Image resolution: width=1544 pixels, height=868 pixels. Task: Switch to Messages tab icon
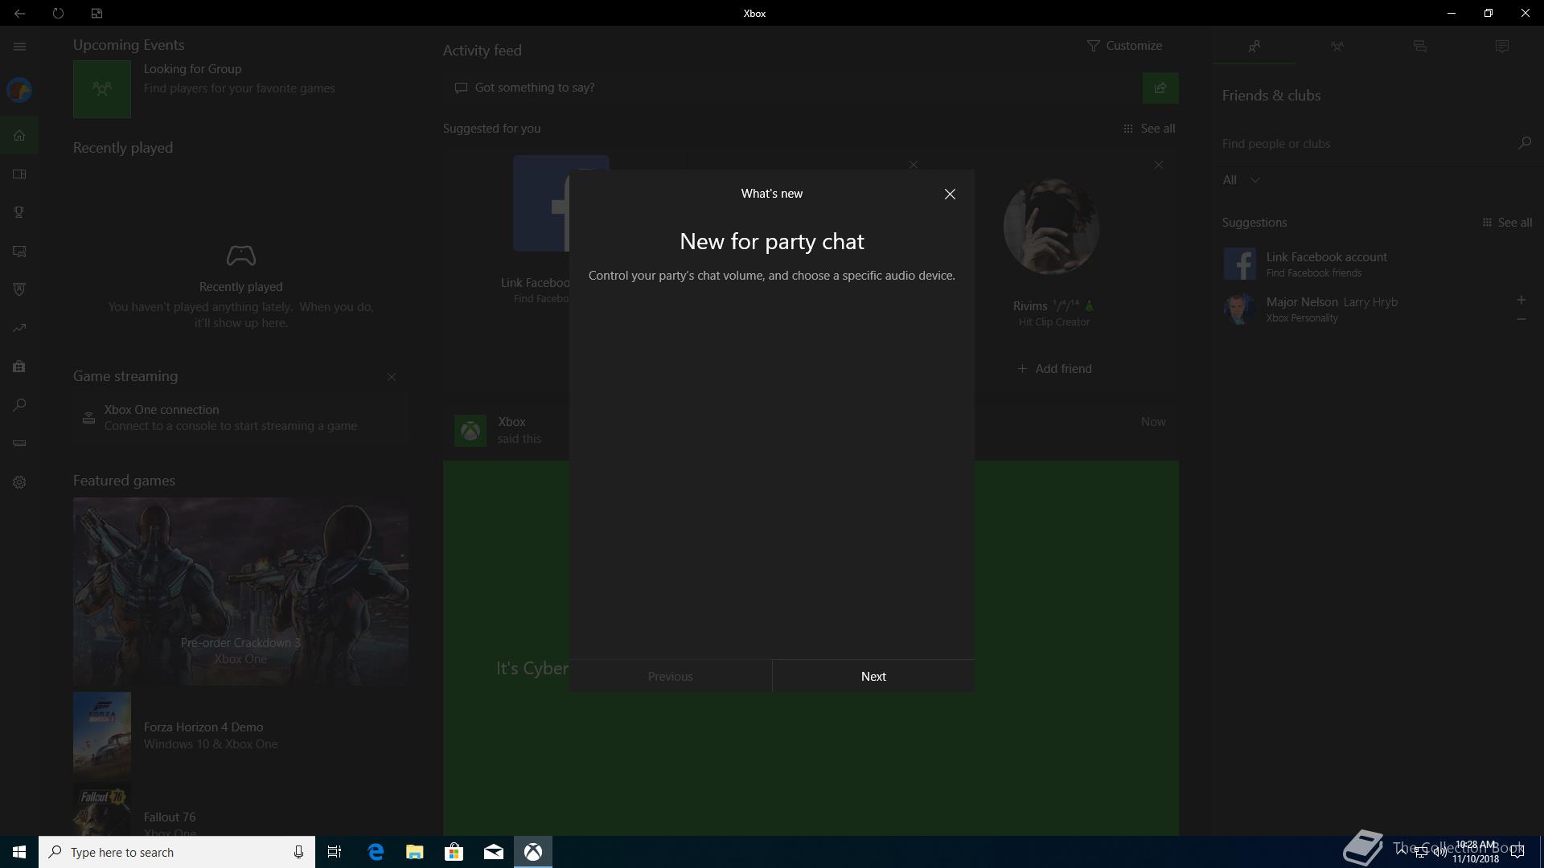point(1420,47)
